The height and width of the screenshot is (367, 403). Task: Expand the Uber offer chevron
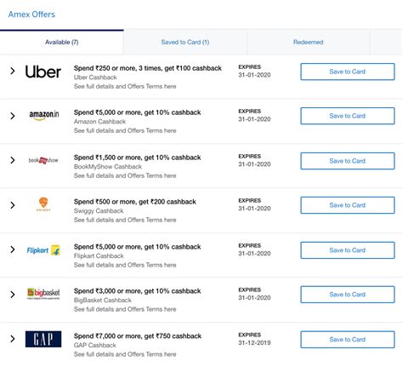13,71
